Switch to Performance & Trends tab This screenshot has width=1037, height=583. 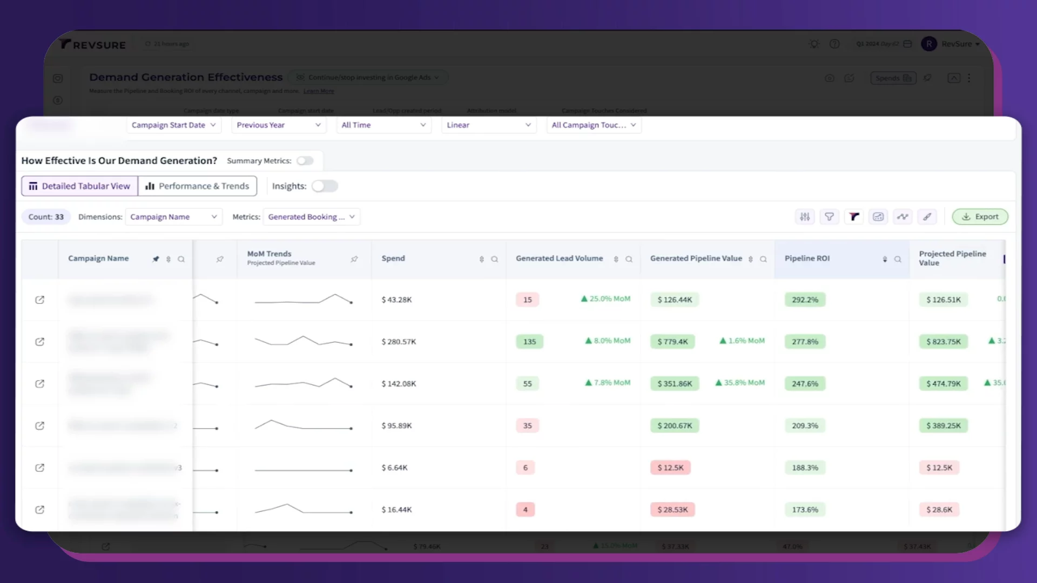pos(197,186)
